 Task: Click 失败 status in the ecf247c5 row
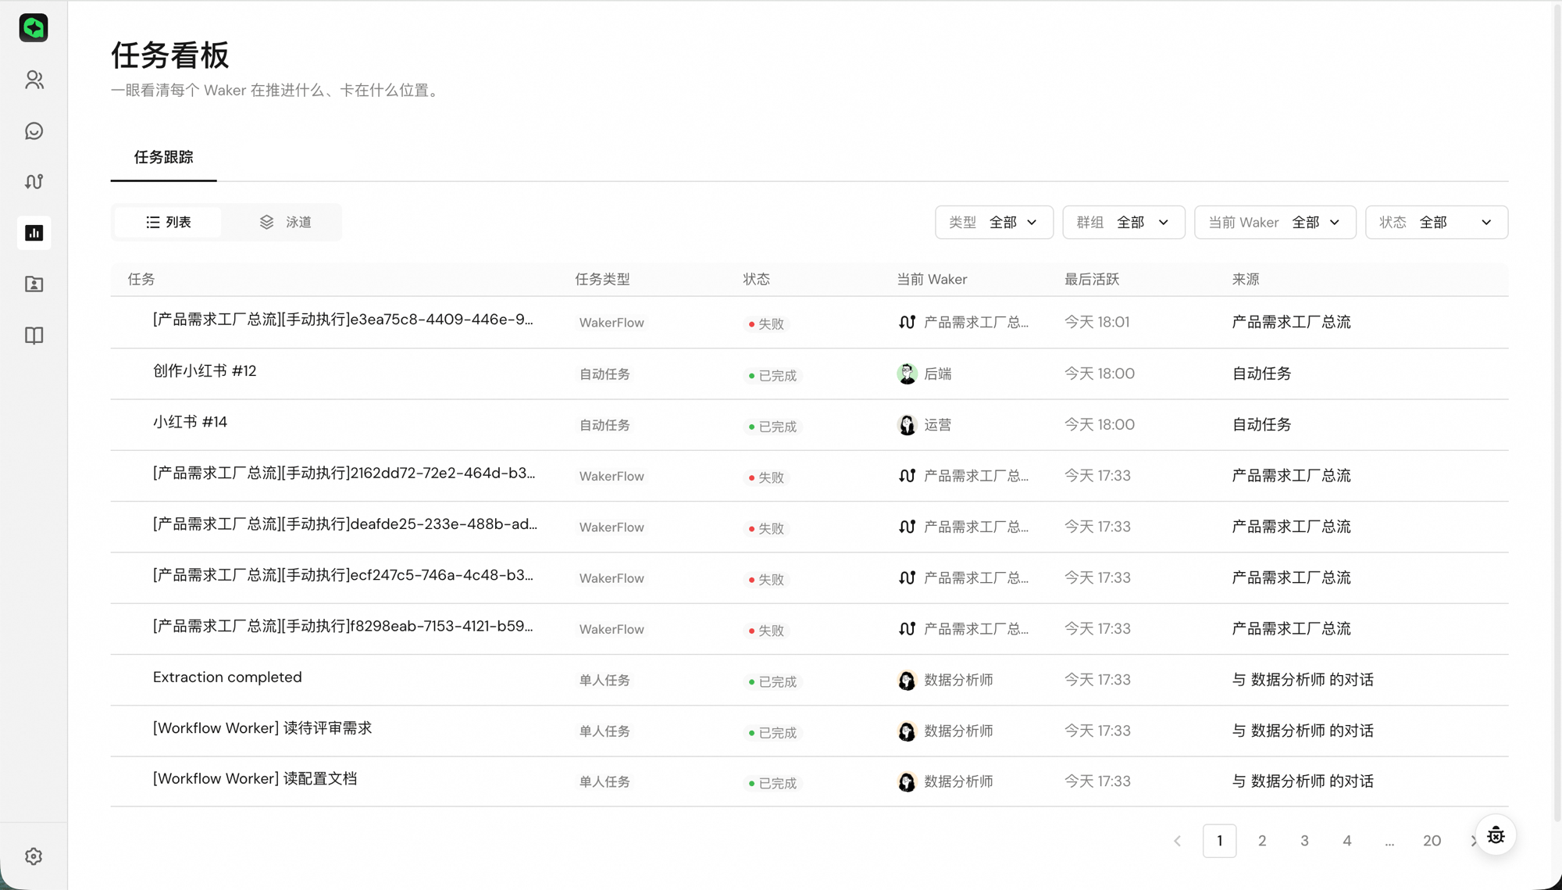click(766, 579)
